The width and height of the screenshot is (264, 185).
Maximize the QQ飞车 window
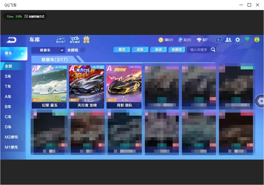249,5
